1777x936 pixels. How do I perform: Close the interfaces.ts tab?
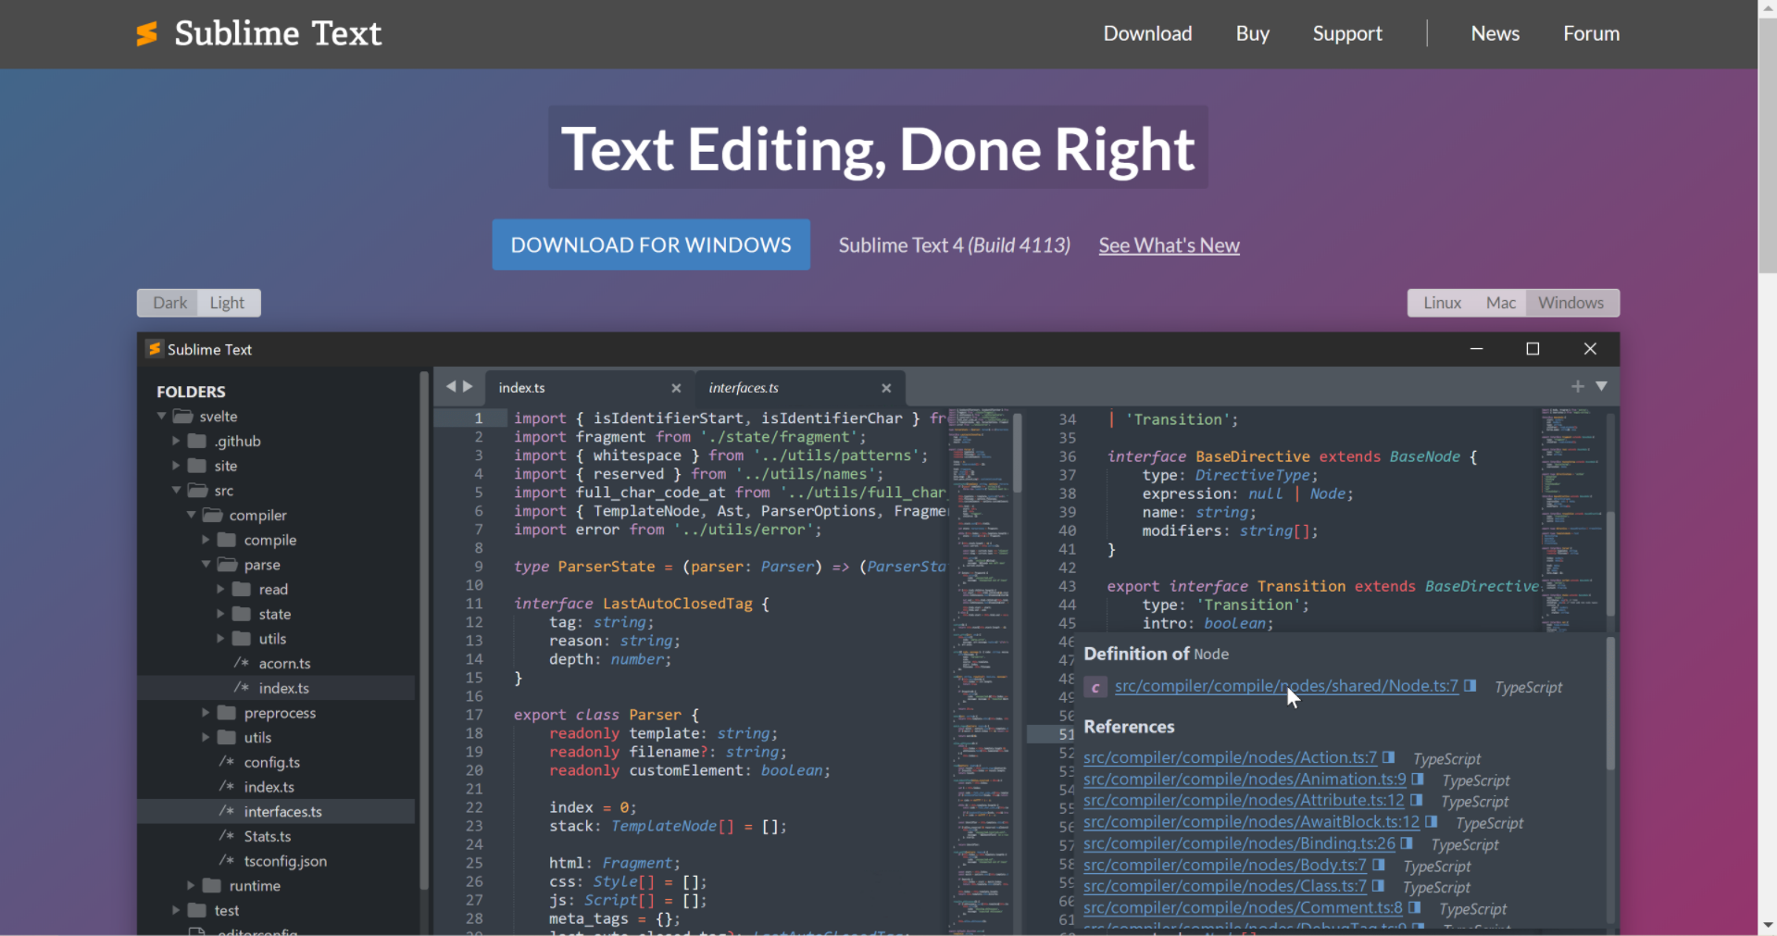886,388
